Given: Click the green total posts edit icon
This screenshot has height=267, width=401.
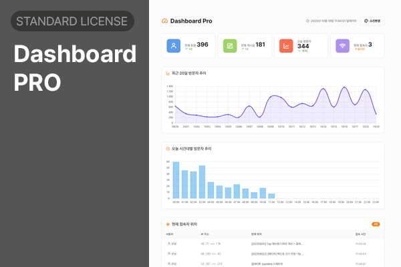Looking at the screenshot, I should pos(230,46).
